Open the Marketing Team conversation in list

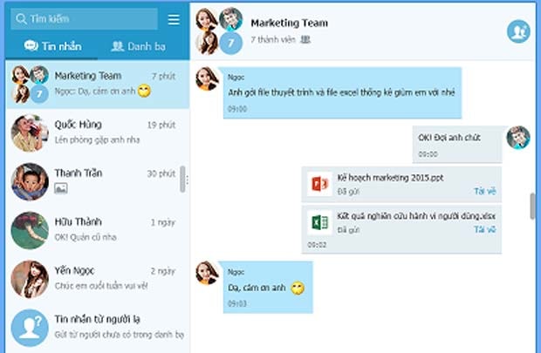coord(98,85)
